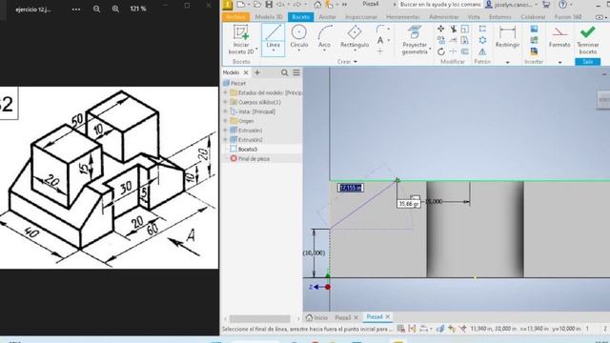Viewport: 610px width, 343px height.
Task: Select the Move tool in Modificar
Action: coord(440,29)
